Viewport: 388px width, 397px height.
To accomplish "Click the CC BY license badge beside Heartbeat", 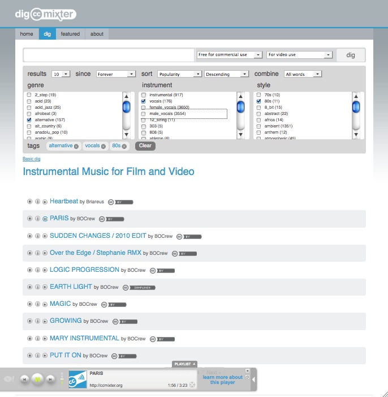I will click(x=120, y=202).
